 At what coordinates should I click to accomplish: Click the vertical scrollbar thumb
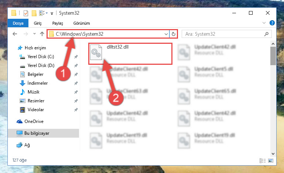click(x=273, y=56)
